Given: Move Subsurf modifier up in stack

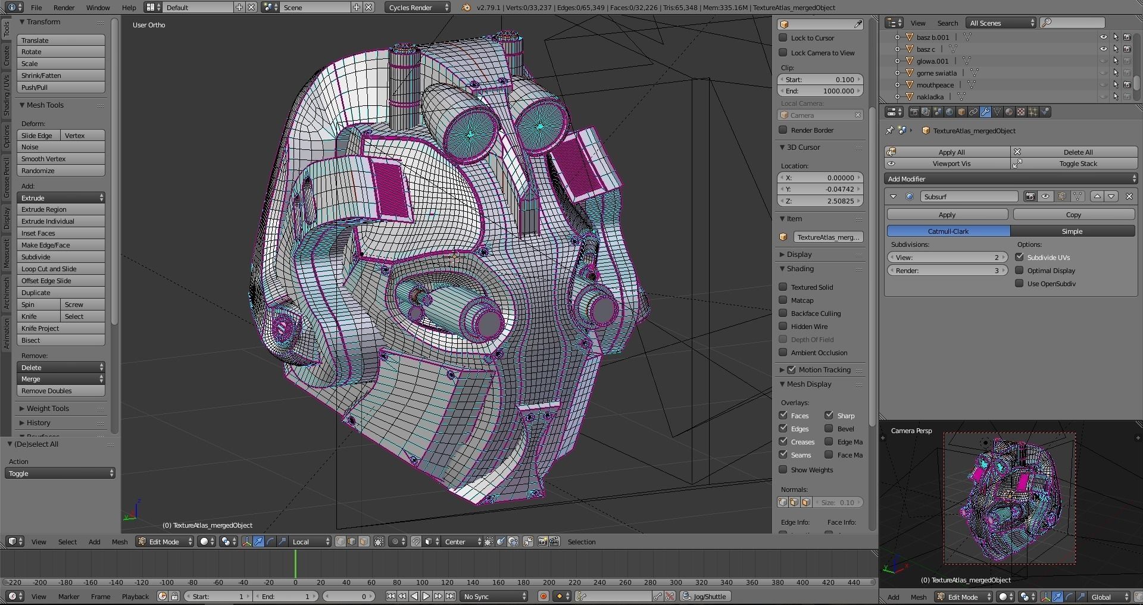Looking at the screenshot, I should [x=1097, y=196].
